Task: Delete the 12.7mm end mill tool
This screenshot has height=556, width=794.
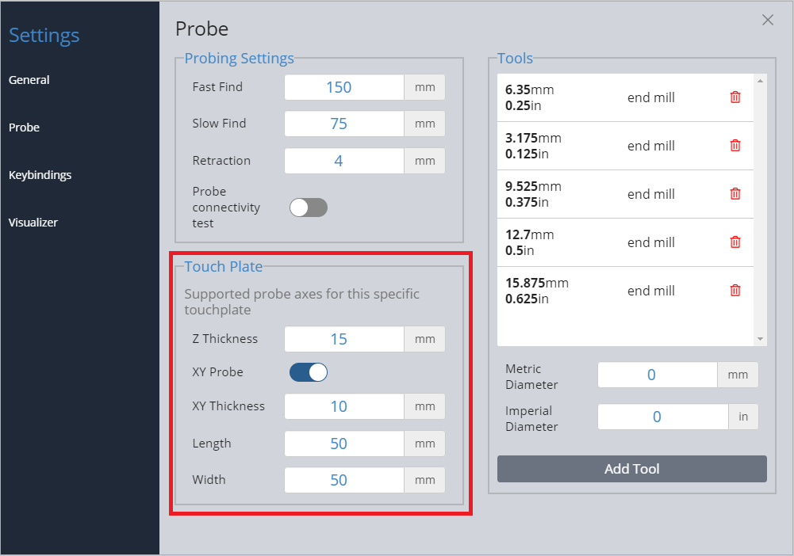Action: [x=735, y=242]
